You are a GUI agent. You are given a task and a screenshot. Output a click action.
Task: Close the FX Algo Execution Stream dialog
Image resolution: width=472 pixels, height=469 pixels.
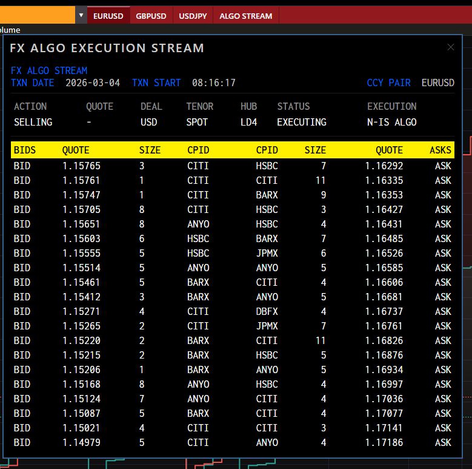[450, 47]
